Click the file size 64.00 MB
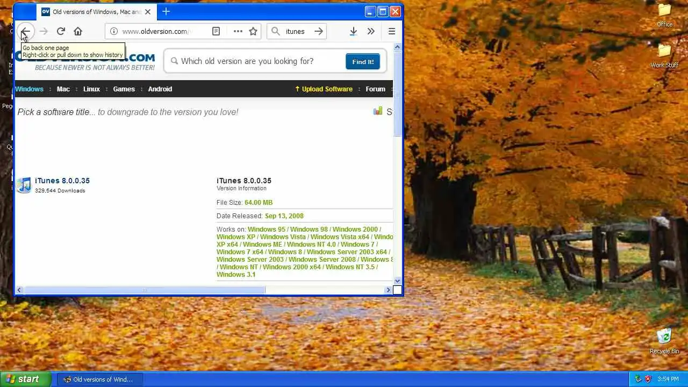The image size is (688, 387). (259, 203)
